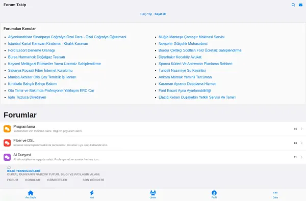This screenshot has width=306, height=201.
Task: Open the Daha three-dots menu
Action: tap(275, 193)
